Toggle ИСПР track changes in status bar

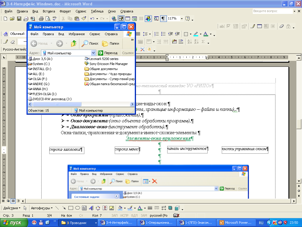124,215
